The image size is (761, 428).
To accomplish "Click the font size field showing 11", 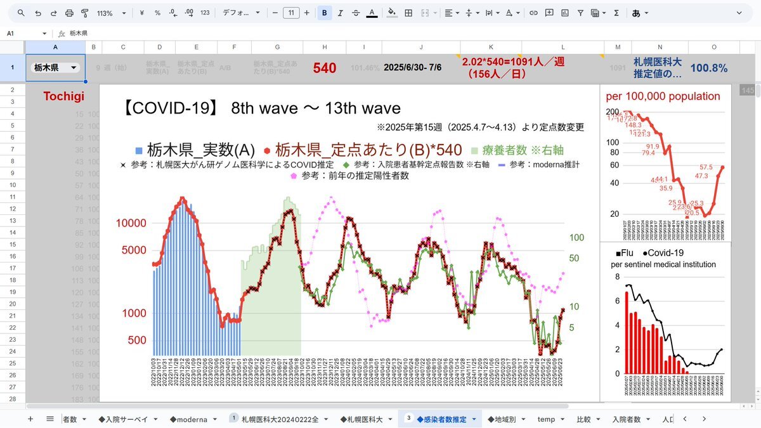I will pos(291,13).
